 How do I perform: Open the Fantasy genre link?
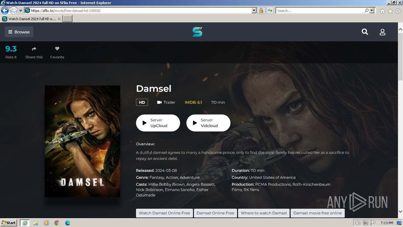pos(156,177)
